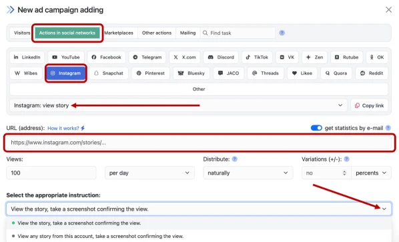Select the YouTube network button

[x=66, y=57]
